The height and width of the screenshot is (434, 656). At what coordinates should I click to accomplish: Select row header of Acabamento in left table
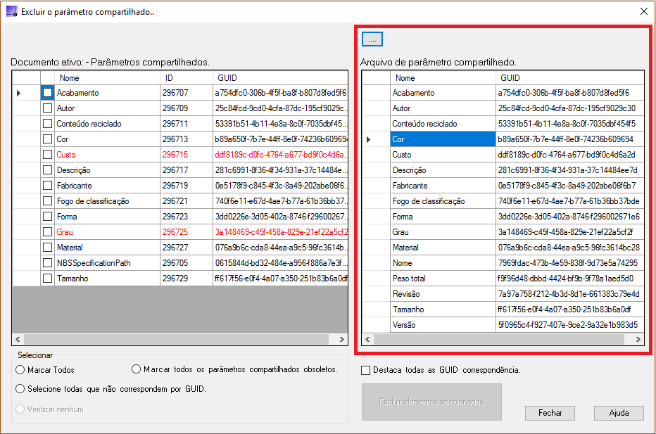26,92
